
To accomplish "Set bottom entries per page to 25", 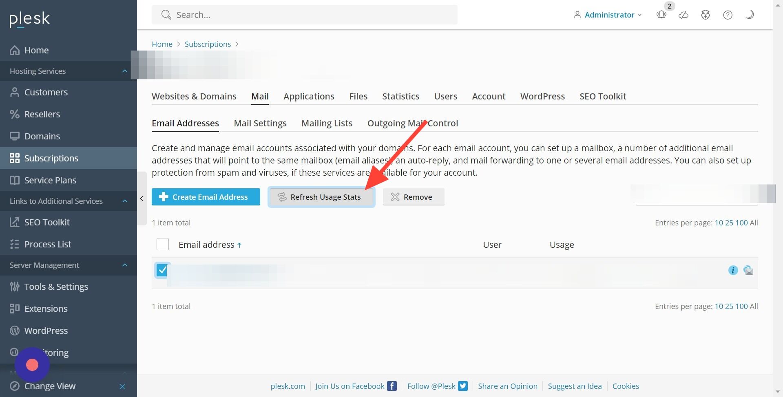I will click(x=729, y=306).
